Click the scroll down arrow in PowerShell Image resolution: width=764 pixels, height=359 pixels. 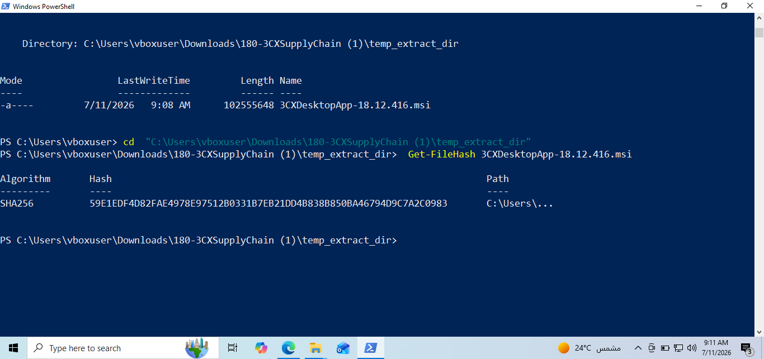pyautogui.click(x=759, y=332)
